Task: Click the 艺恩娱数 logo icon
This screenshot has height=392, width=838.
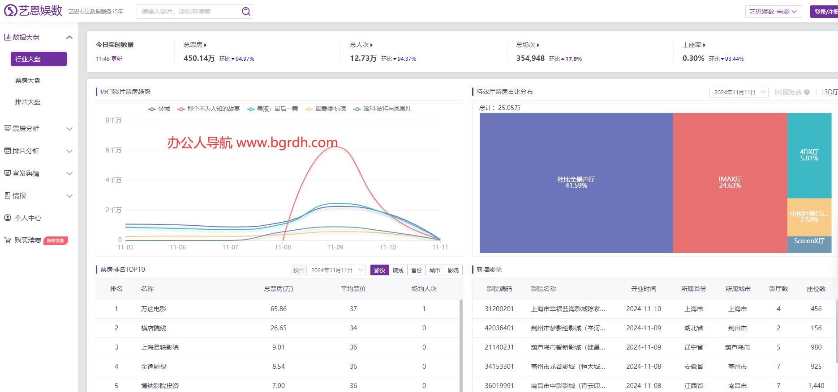Action: pyautogui.click(x=10, y=10)
